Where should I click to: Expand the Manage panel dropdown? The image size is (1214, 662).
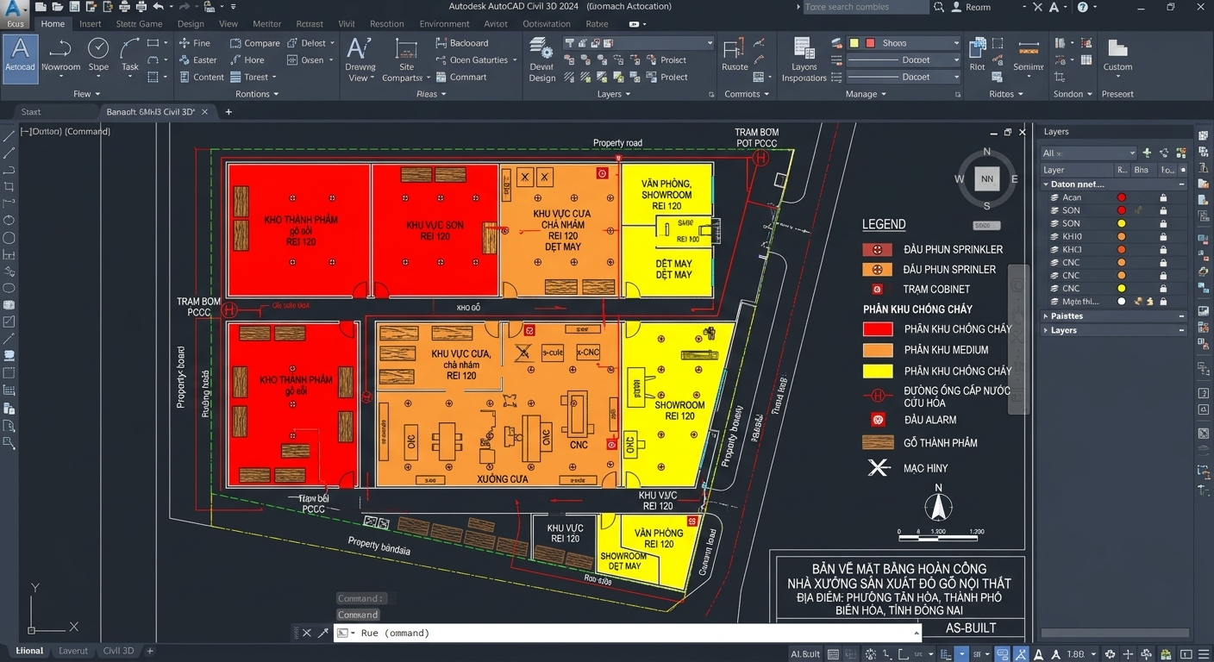866,94
